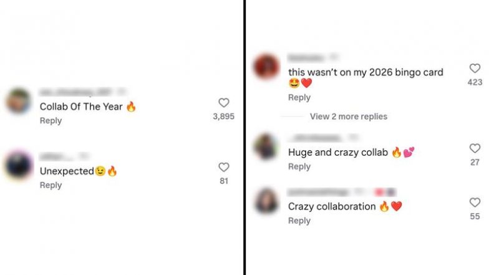Click avatar of the bingo card commenter
Screen dimensions: 489x275
pyautogui.click(x=267, y=67)
